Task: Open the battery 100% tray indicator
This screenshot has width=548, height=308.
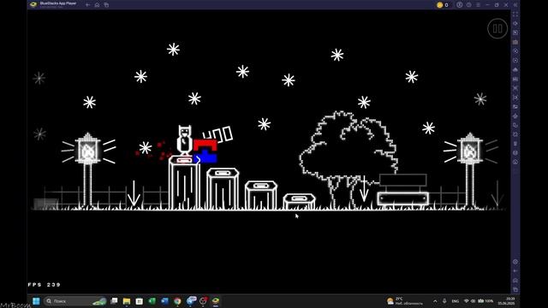Action: point(485,301)
